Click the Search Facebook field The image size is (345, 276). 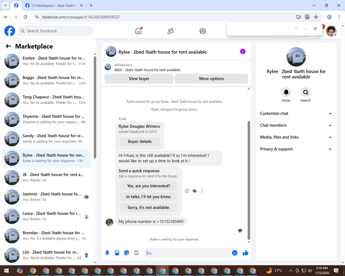point(55,31)
